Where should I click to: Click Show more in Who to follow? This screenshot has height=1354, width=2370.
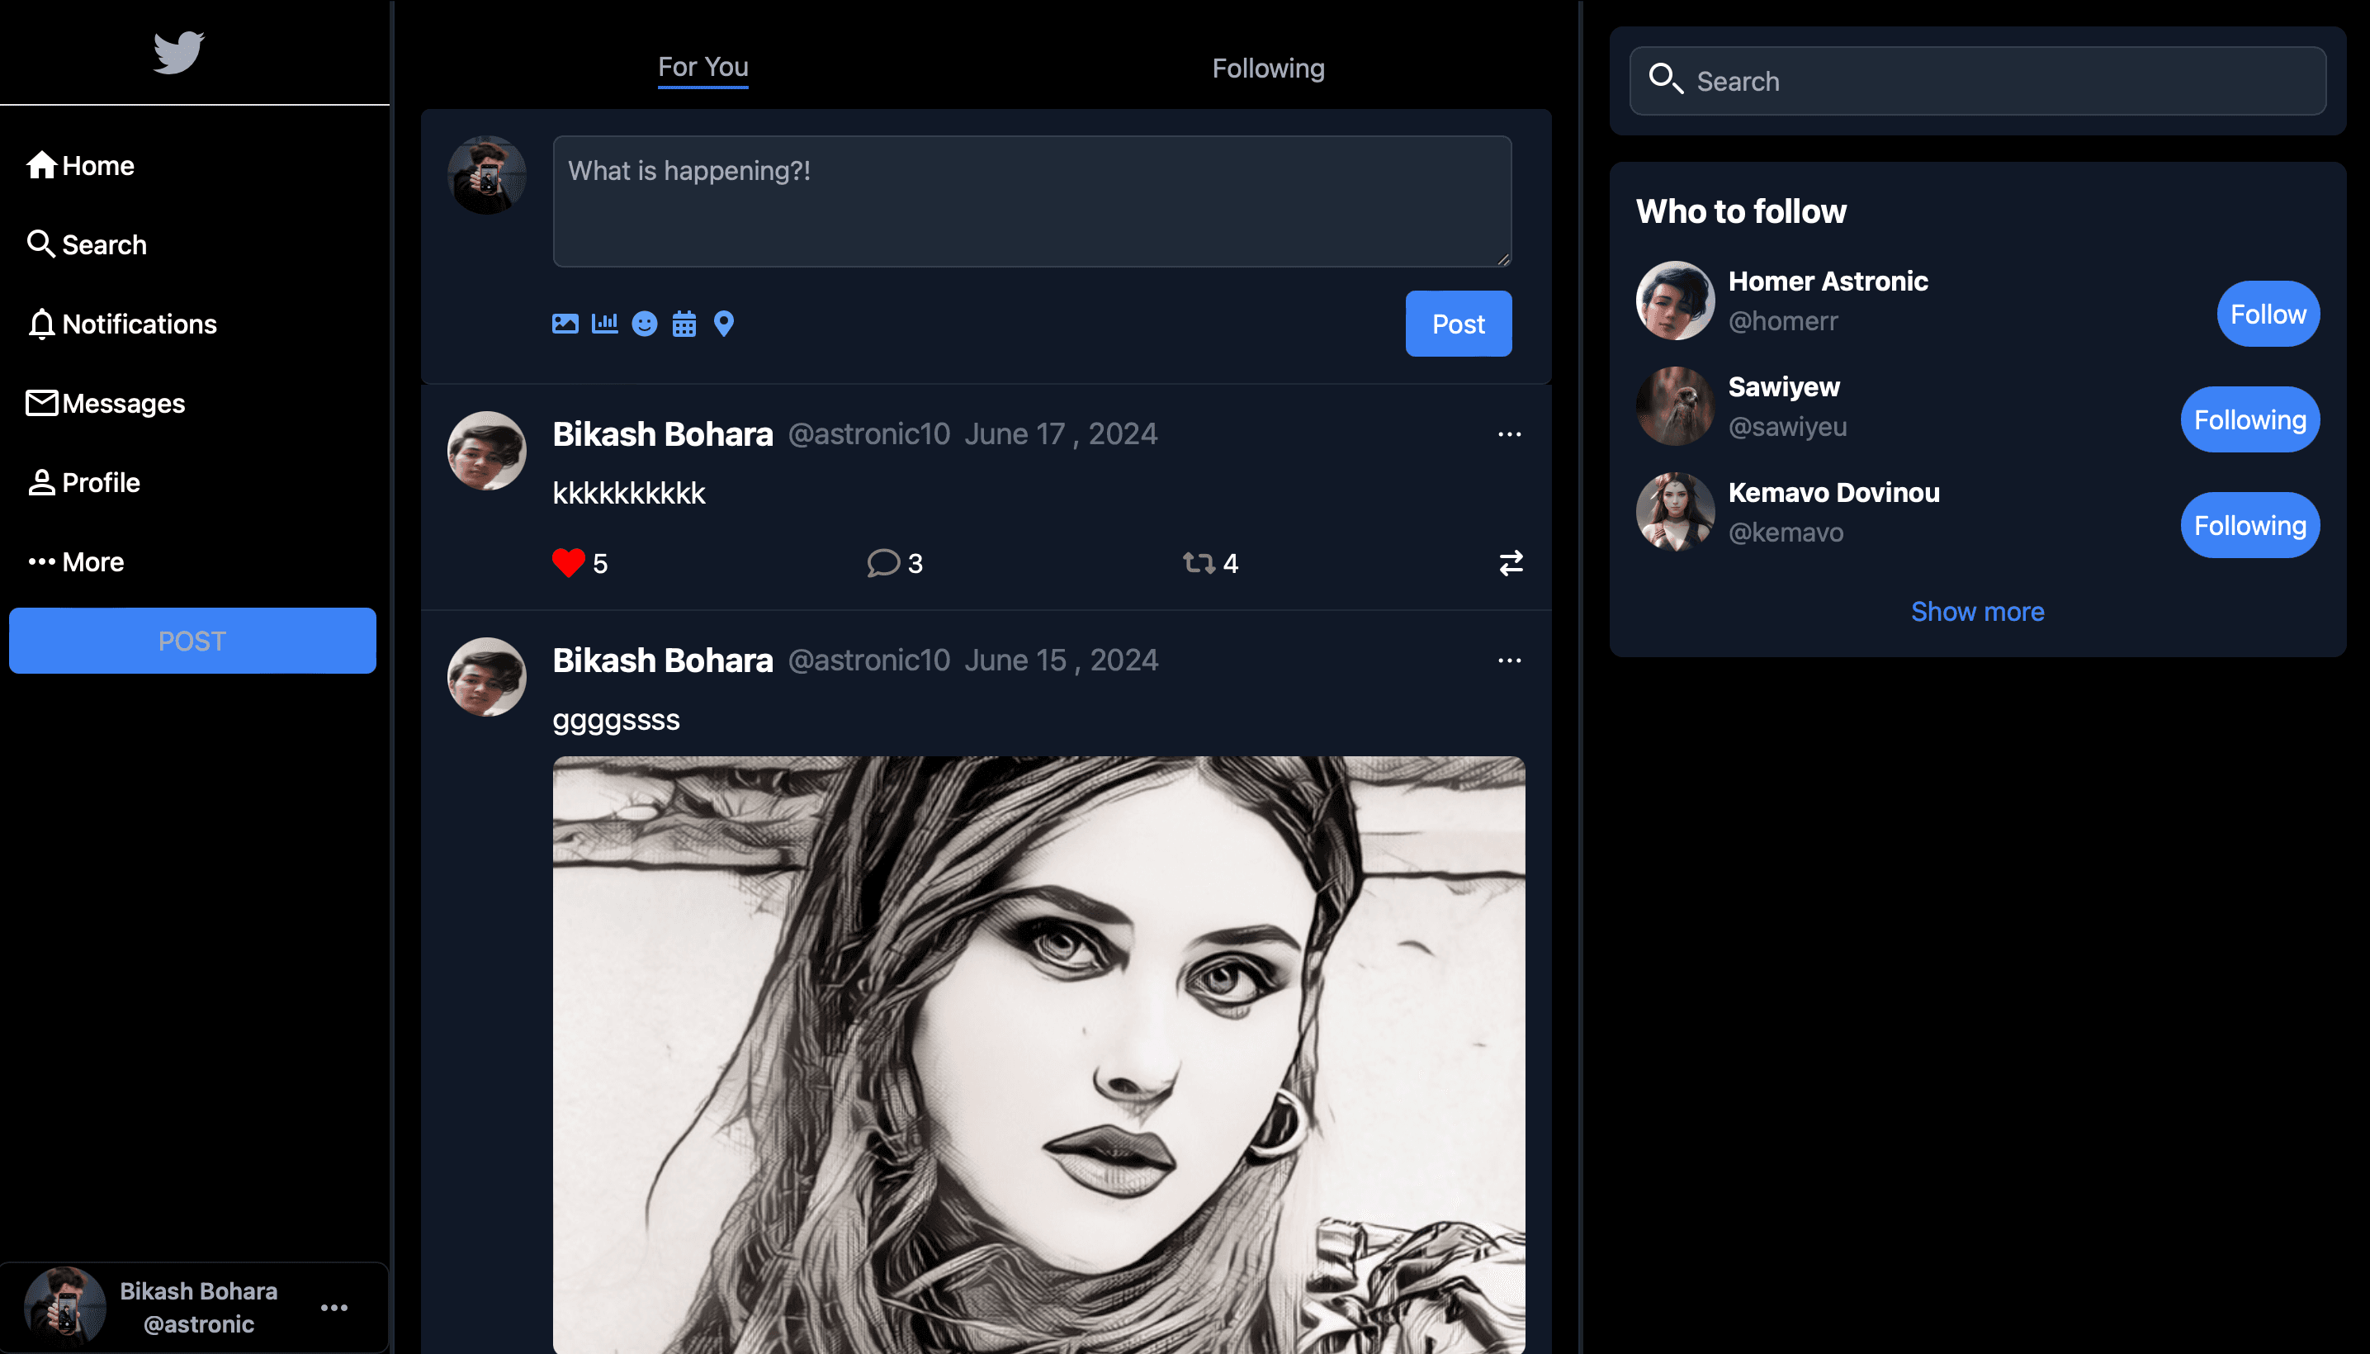1977,611
